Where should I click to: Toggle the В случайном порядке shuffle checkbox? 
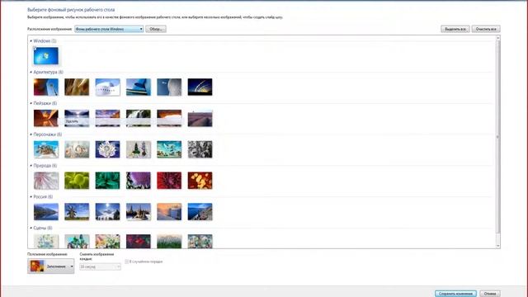pyautogui.click(x=126, y=262)
